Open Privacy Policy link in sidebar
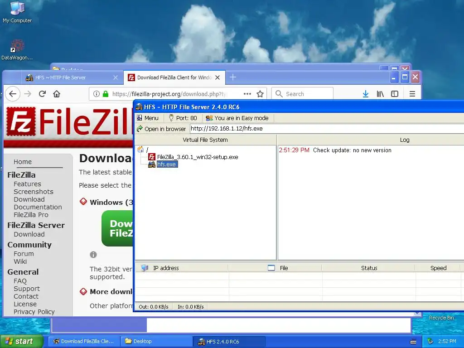464x348 pixels. point(34,312)
